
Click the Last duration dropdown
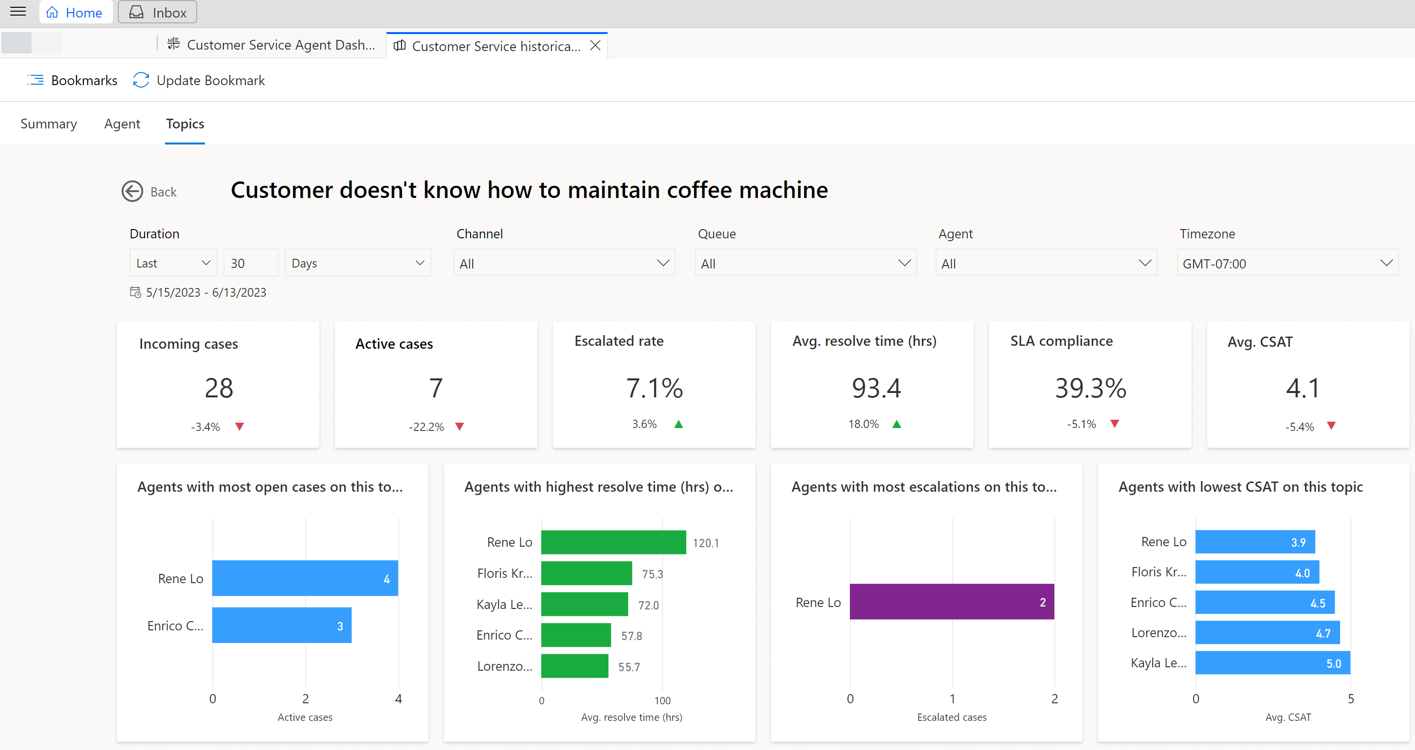(173, 263)
